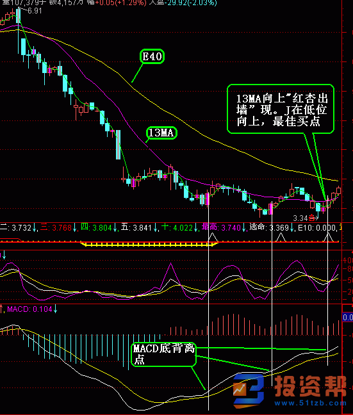Click the 大盘-29.92(-2.03%) index text
Screen dimensions: 353x415
(183, 3)
